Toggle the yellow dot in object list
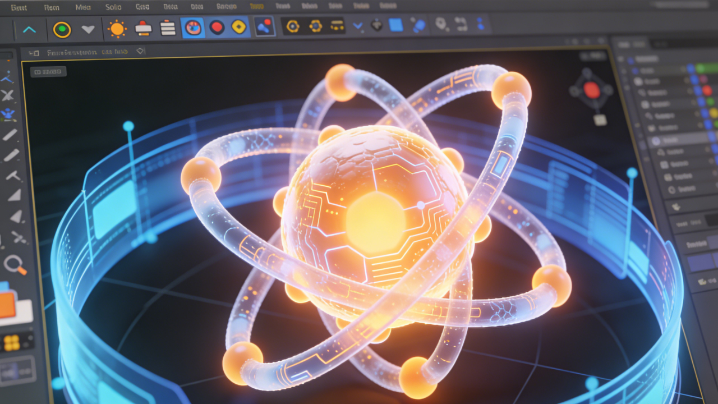 coord(713,113)
